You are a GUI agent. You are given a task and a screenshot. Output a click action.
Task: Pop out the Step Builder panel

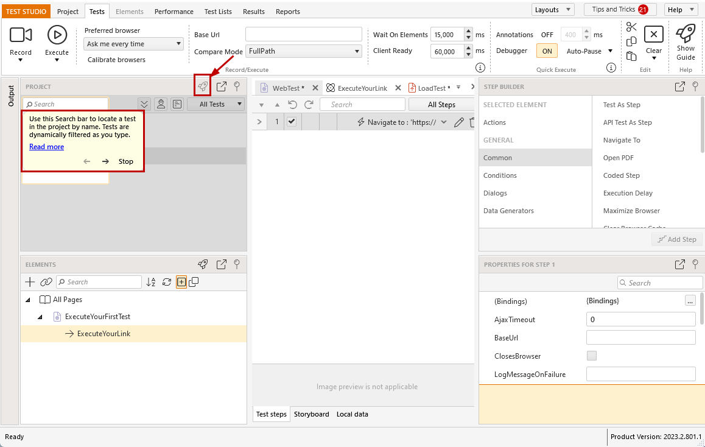(680, 86)
